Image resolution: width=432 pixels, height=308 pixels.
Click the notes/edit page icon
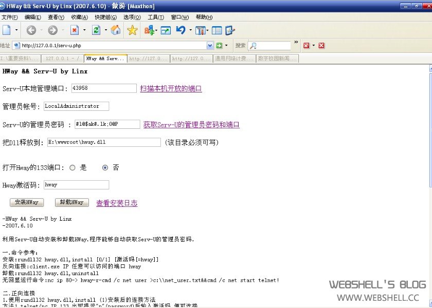pos(230,30)
